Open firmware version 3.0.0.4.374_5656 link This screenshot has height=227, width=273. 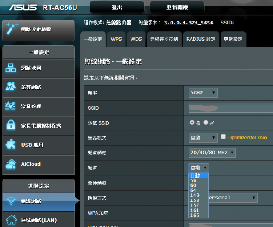pyautogui.click(x=189, y=23)
